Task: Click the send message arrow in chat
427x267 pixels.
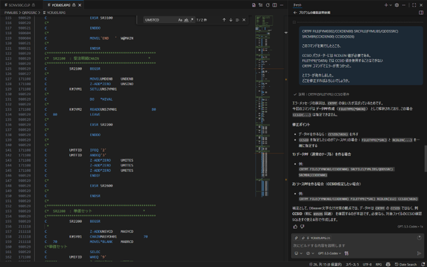Action: coord(419,253)
